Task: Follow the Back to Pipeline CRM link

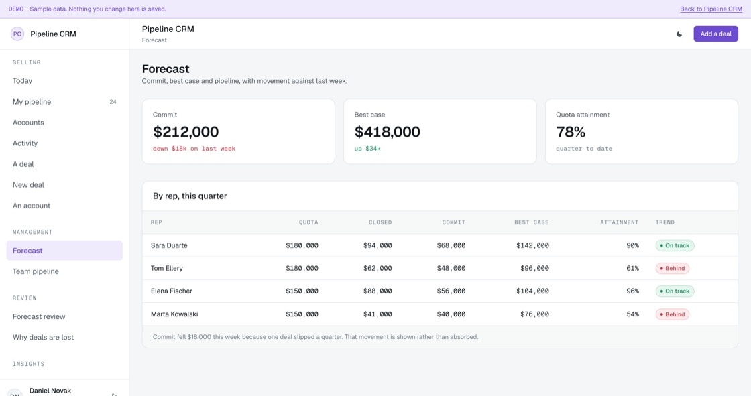Action: [711, 9]
